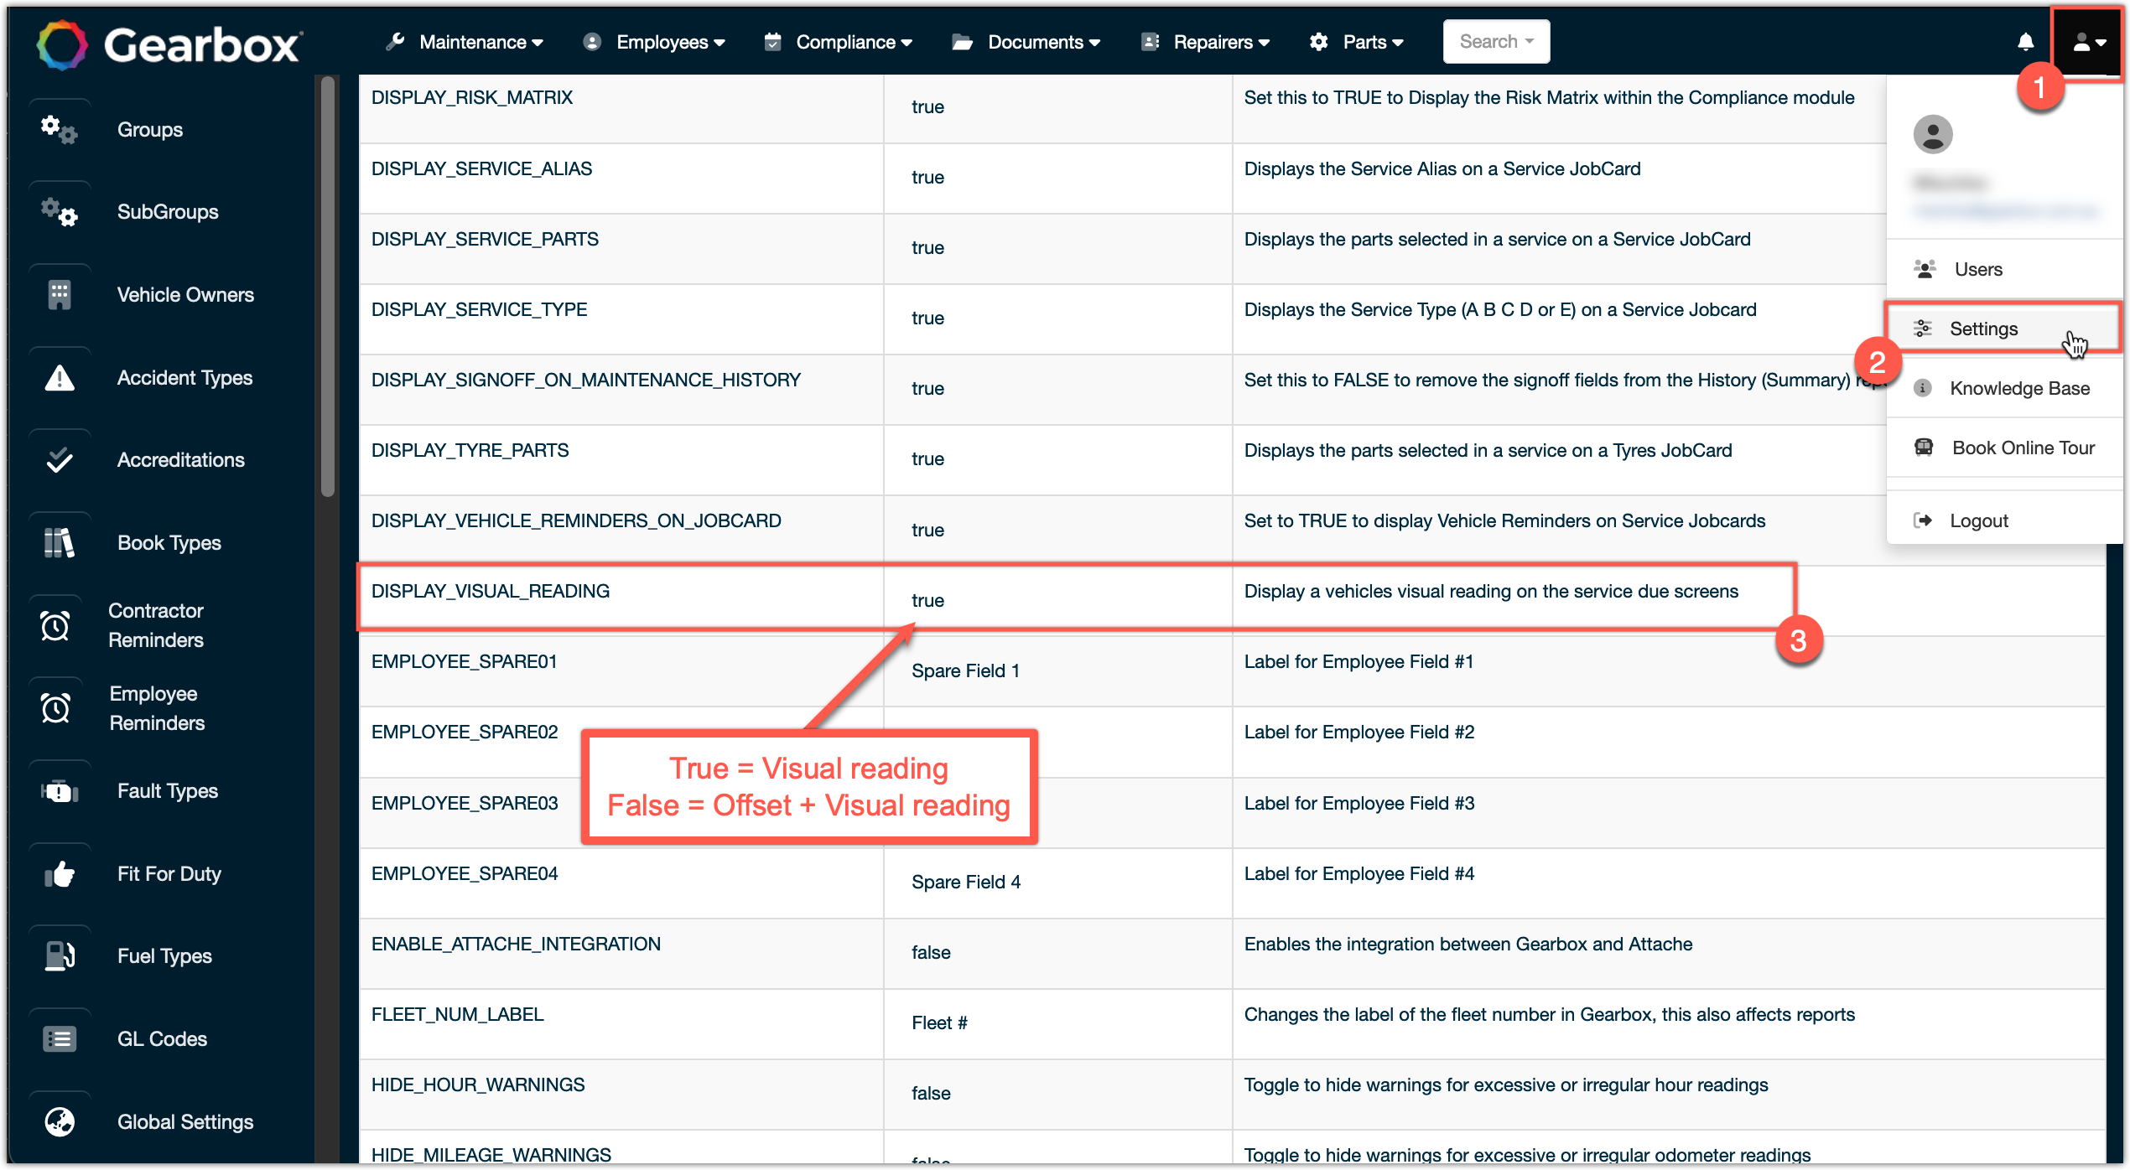The height and width of the screenshot is (1170, 2130).
Task: Select Settings in account menu
Action: click(x=2004, y=329)
